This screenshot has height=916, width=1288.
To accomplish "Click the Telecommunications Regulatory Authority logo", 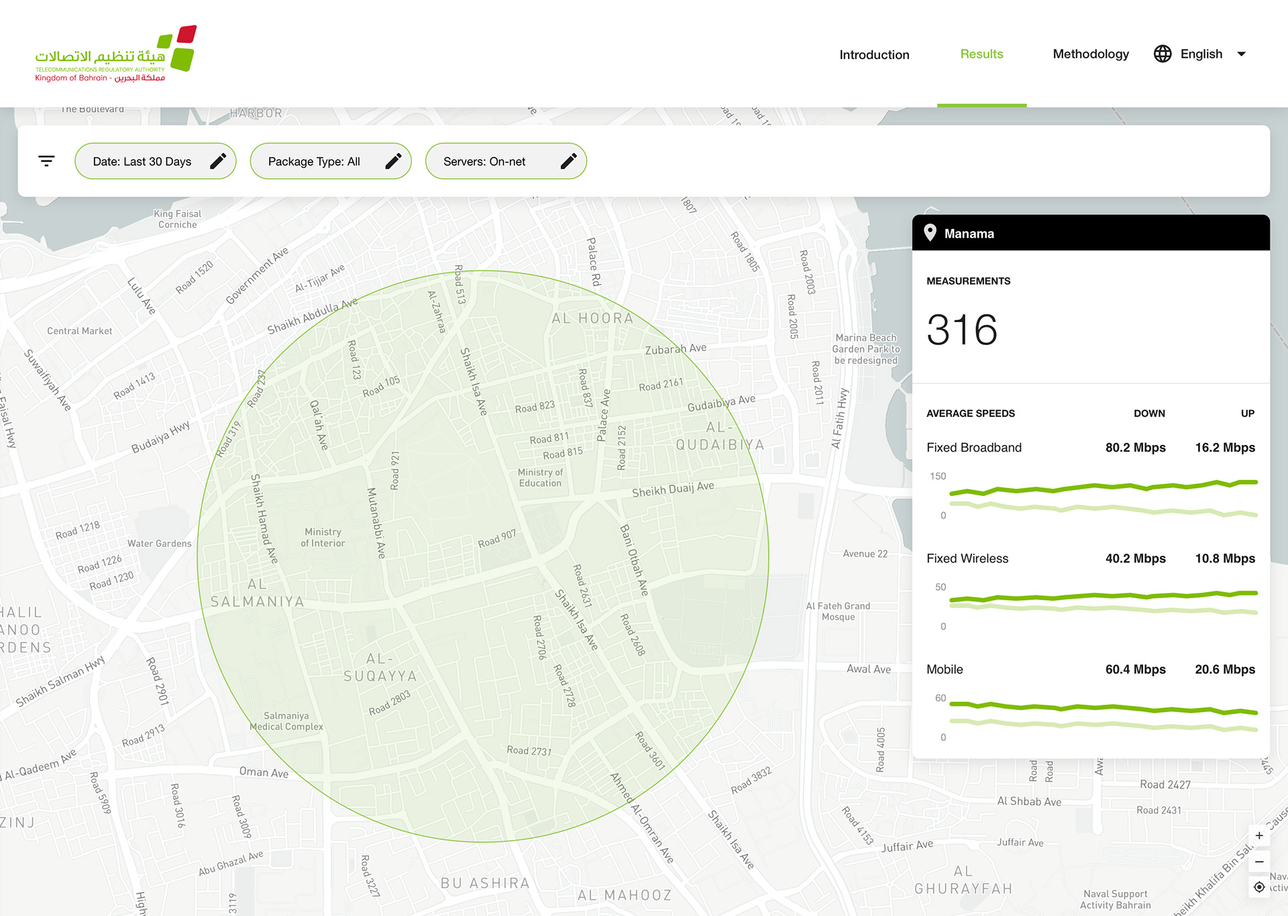I will [x=115, y=54].
